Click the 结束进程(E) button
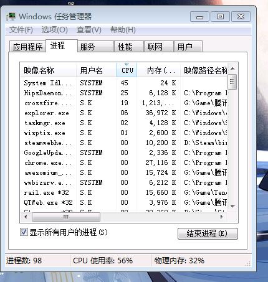The height and width of the screenshot is (282, 268). point(208,233)
